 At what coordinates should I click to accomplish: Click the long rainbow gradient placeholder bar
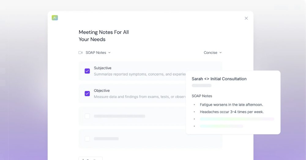237,119
